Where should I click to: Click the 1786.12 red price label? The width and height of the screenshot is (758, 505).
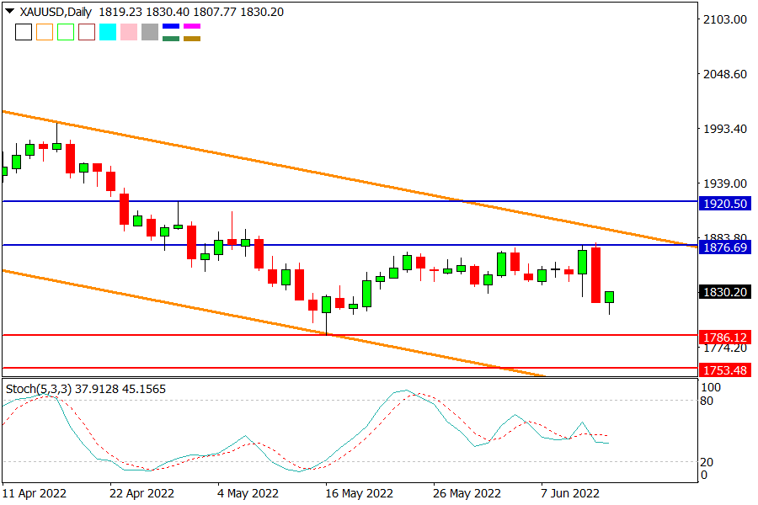click(x=725, y=338)
